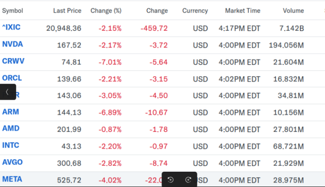Image resolution: width=325 pixels, height=187 pixels.
Task: Click the Market Time column header
Action: coord(242,11)
